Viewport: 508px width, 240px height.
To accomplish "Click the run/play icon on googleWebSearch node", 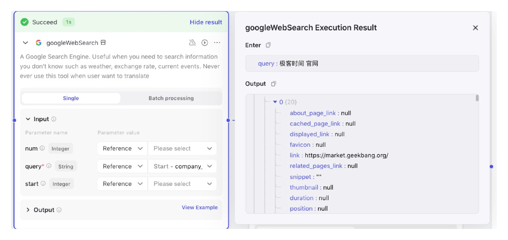I will [x=205, y=43].
